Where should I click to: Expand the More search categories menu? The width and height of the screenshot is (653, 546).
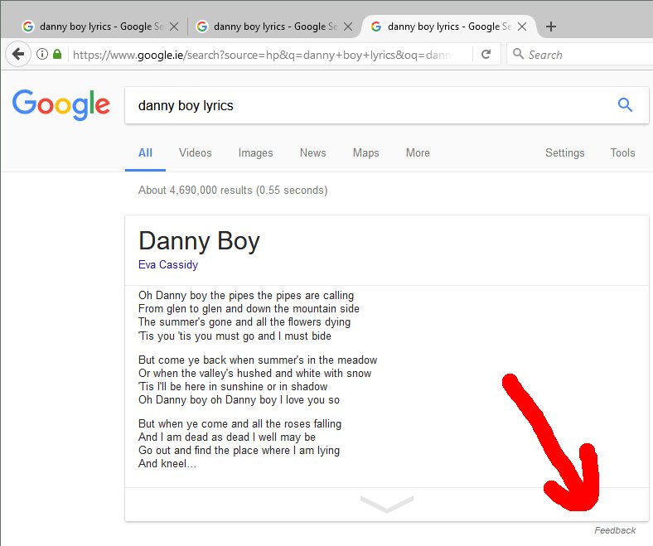tap(418, 152)
